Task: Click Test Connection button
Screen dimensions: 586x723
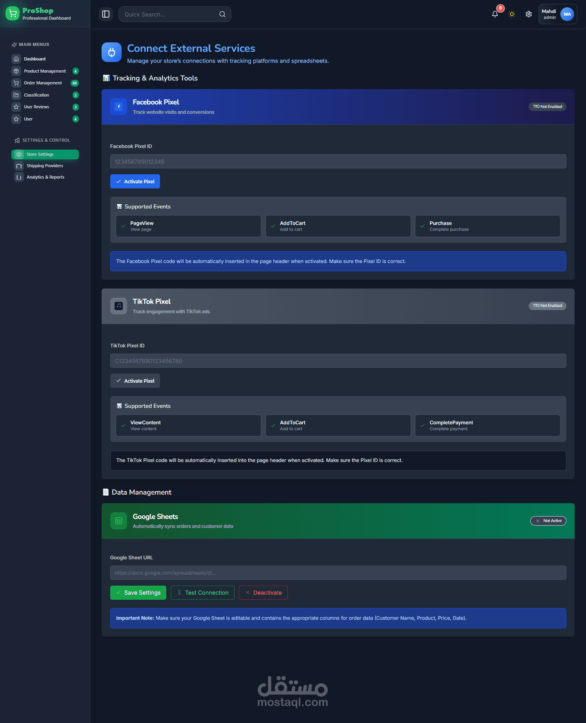Action: 202,593
